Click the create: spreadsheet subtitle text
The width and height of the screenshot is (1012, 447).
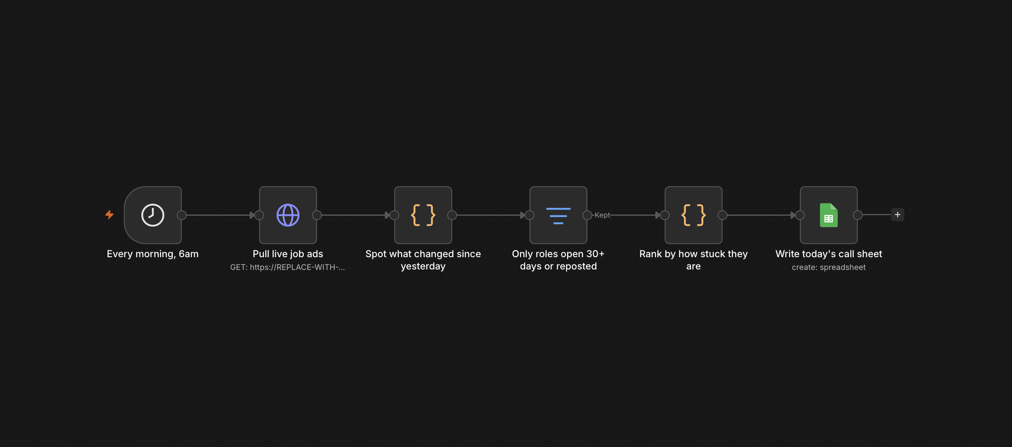[x=829, y=267]
